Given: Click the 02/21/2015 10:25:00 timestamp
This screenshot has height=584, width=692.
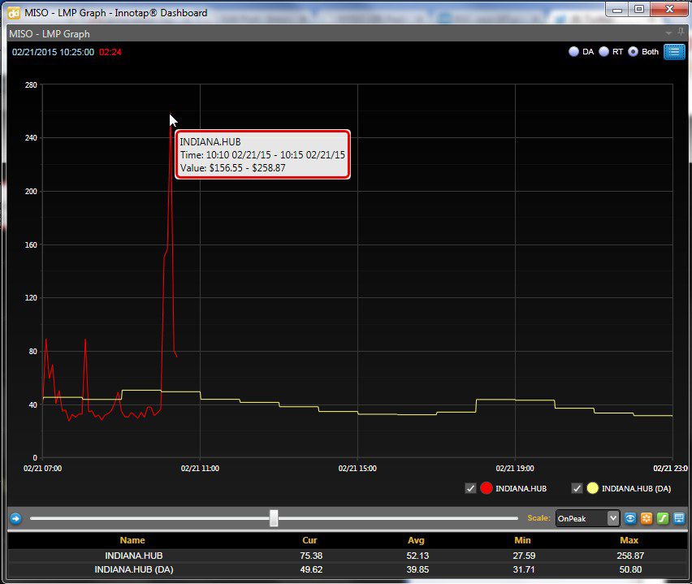Looking at the screenshot, I should (53, 52).
